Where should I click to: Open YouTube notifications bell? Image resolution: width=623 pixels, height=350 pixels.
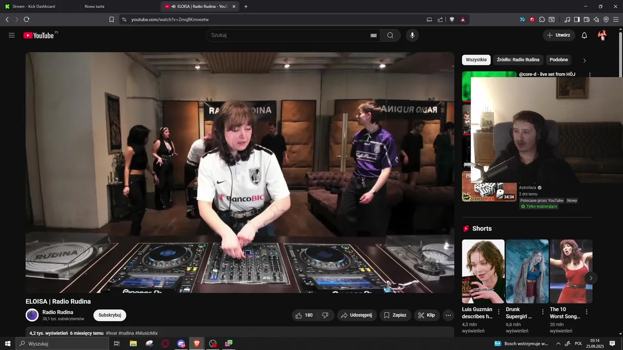[585, 35]
